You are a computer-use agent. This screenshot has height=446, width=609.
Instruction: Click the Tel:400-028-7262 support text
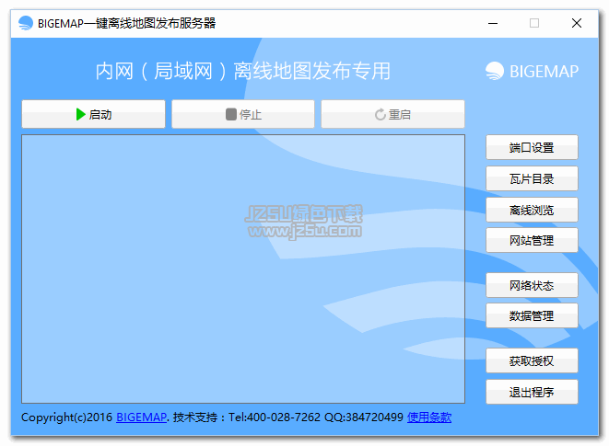coord(275,417)
